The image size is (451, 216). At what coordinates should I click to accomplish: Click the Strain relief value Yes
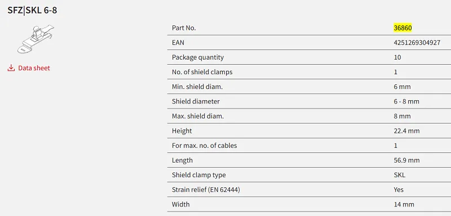pos(399,190)
